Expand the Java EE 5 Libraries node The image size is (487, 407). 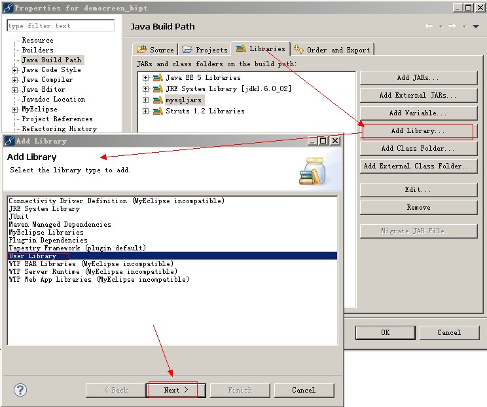click(146, 77)
